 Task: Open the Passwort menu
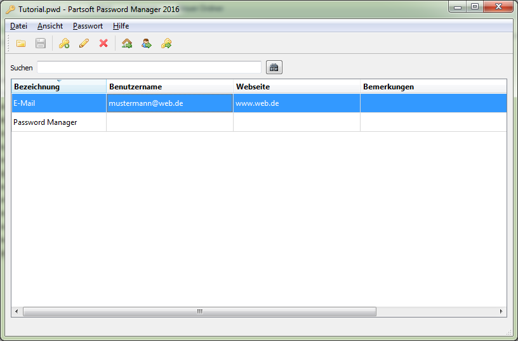click(88, 26)
